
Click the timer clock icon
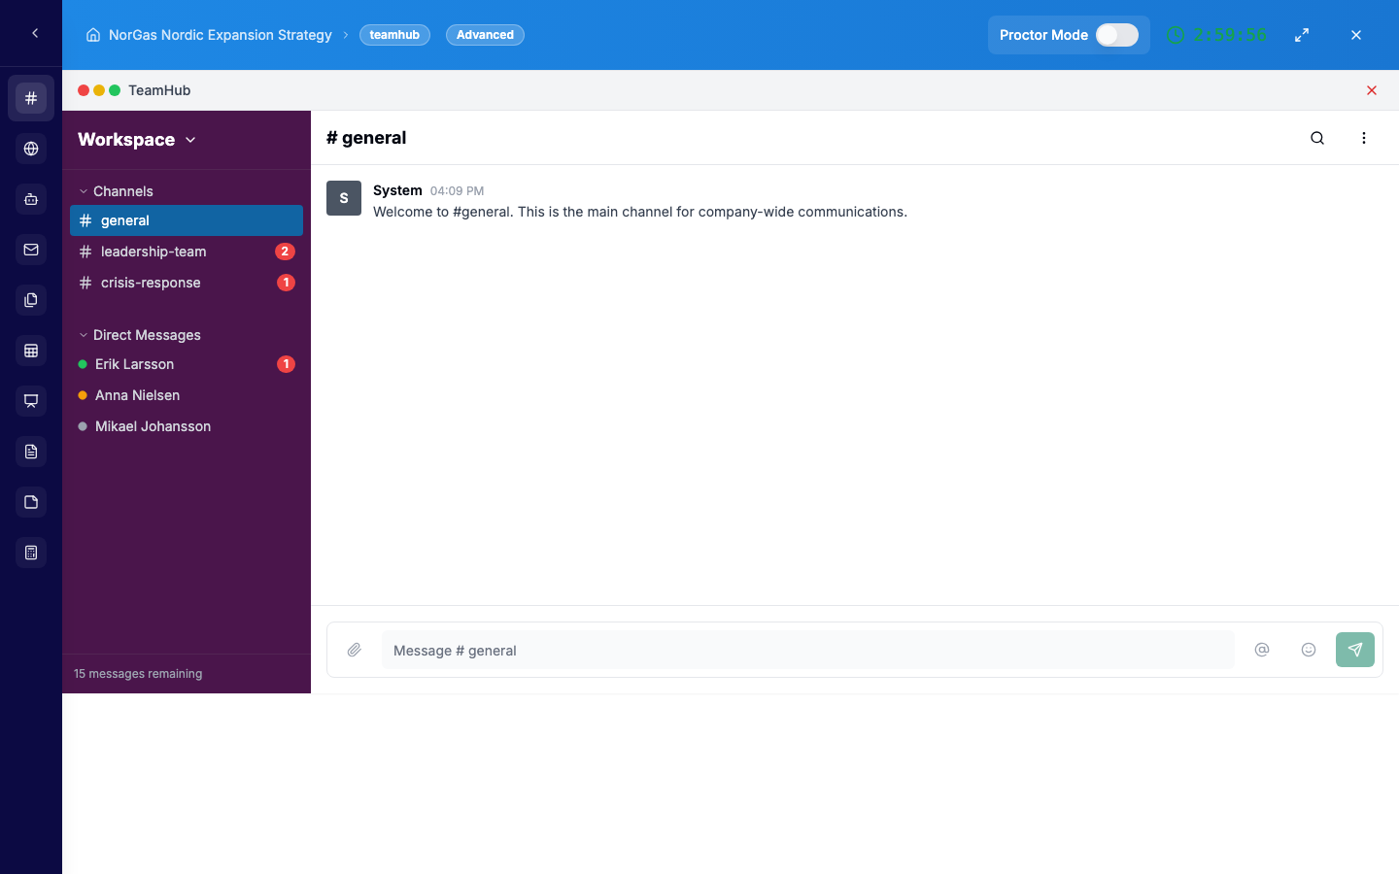click(1176, 35)
